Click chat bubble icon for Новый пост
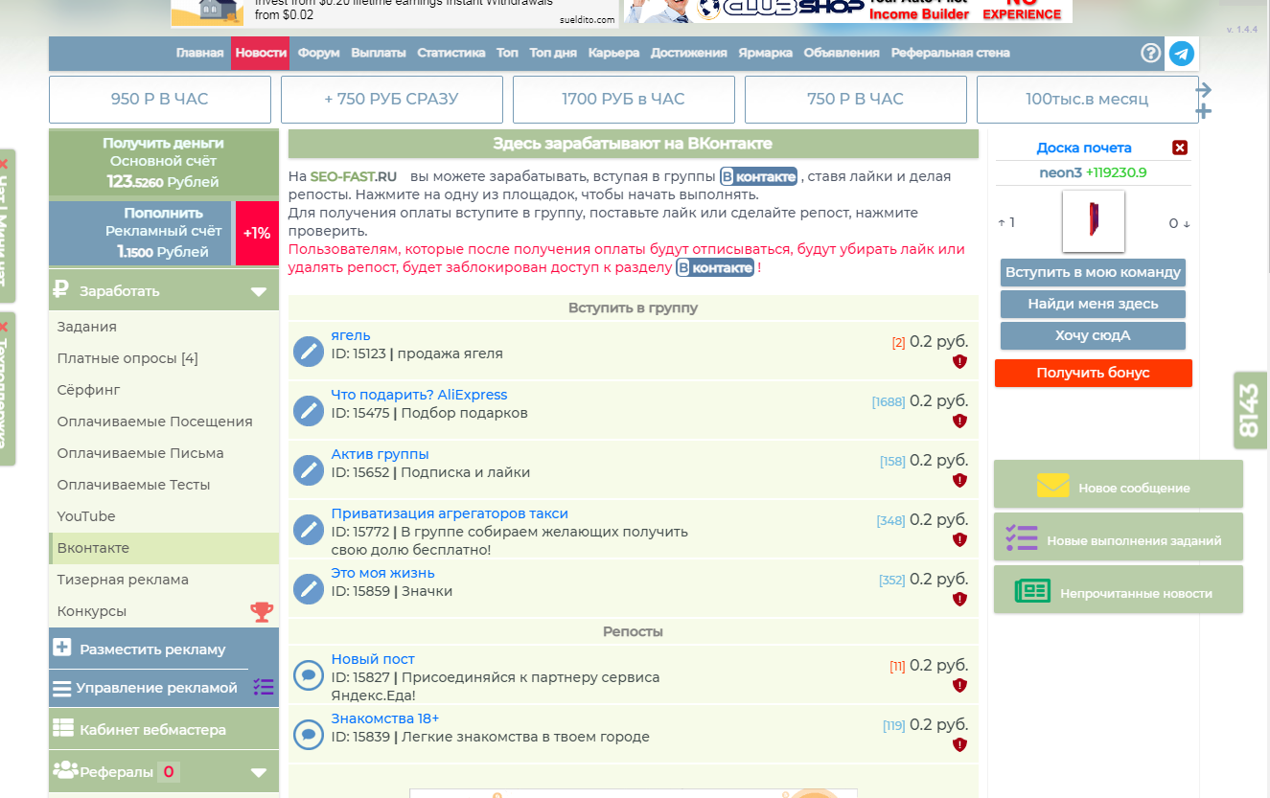1270x798 pixels. click(309, 675)
